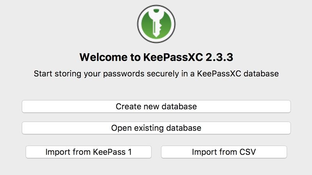Import entries from CSV file
Screen dimensions: 312x175
(224, 152)
